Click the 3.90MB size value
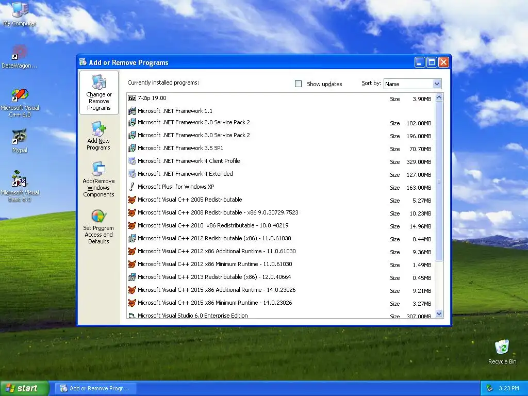Screen dimensions: 528x396 click(x=422, y=99)
